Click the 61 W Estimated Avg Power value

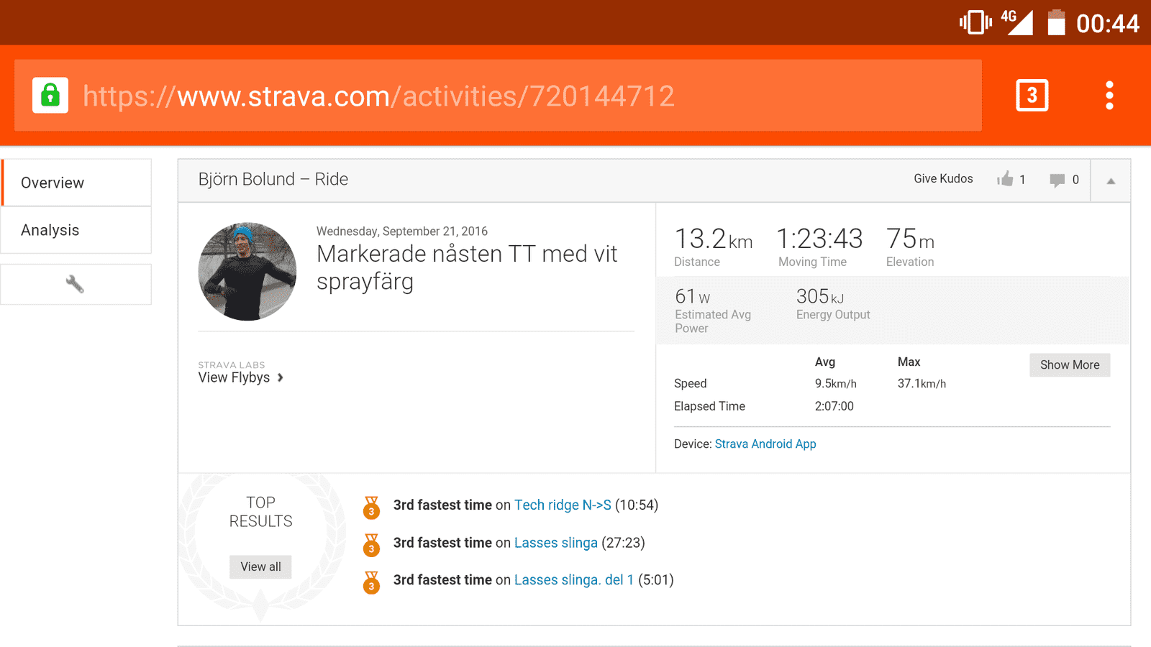[x=692, y=296]
